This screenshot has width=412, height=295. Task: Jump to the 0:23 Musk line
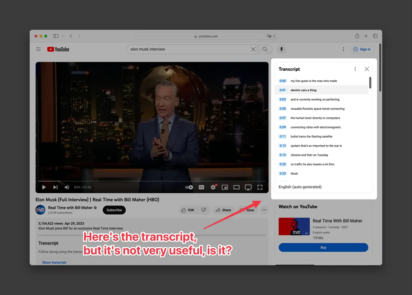(x=322, y=174)
